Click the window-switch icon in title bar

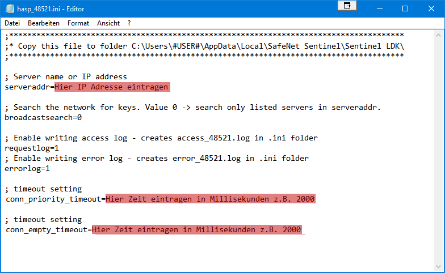[x=347, y=6]
